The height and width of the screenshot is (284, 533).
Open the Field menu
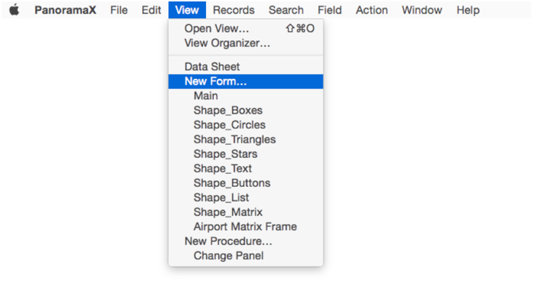[329, 10]
